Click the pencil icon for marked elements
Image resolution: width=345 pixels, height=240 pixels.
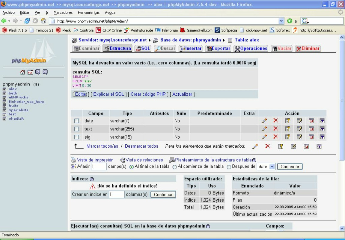[255, 146]
